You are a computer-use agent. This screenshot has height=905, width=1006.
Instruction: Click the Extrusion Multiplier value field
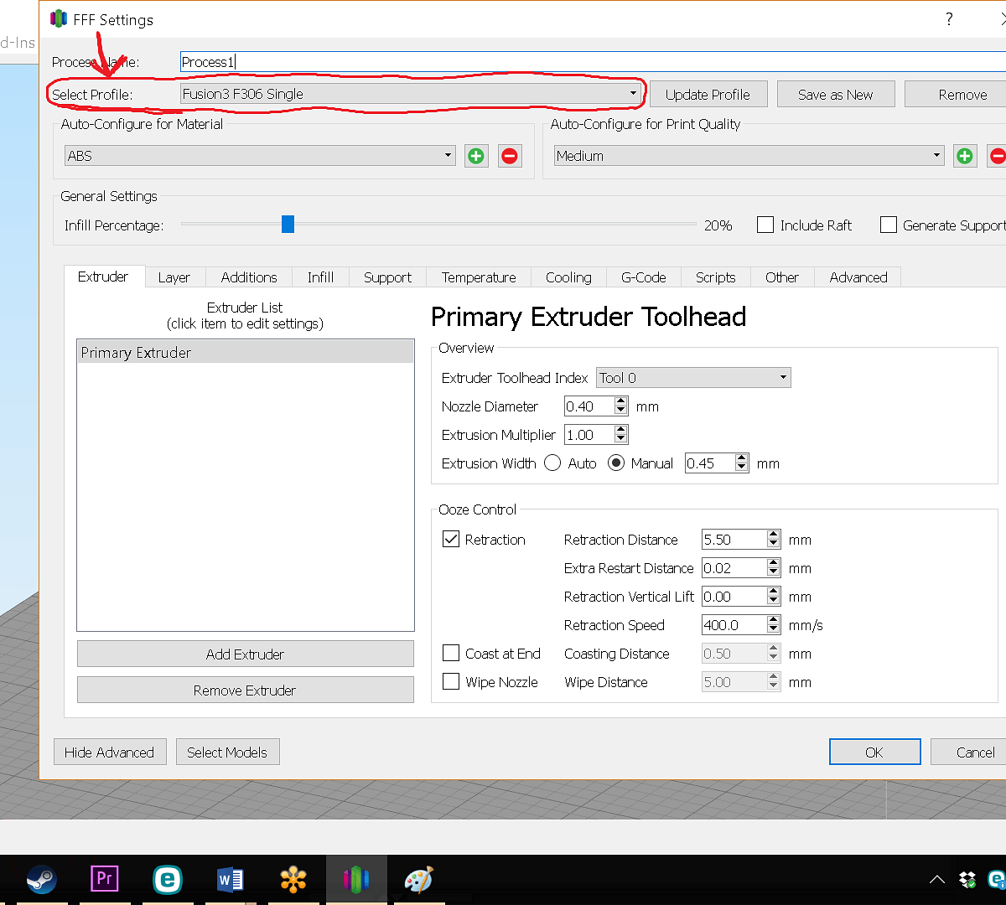point(589,435)
